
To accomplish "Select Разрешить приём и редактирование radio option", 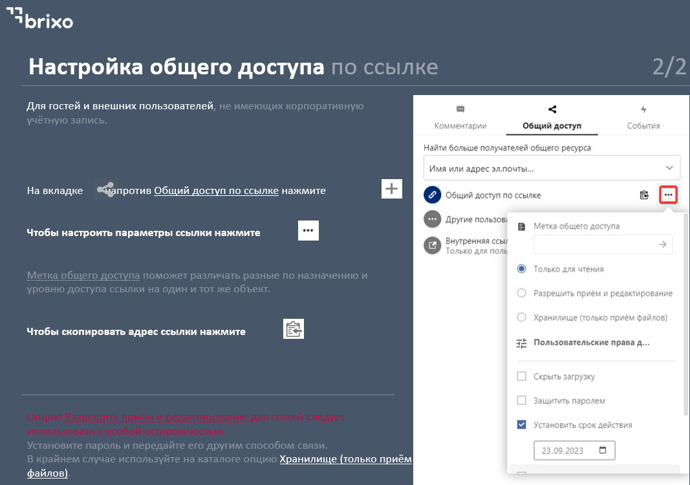I will click(x=522, y=293).
